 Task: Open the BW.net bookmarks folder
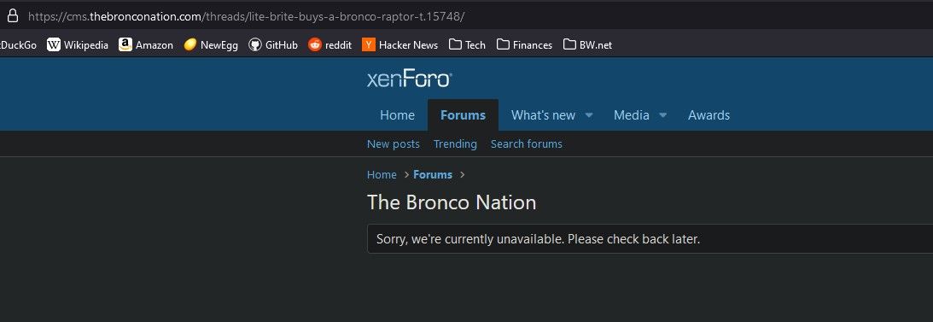(587, 44)
